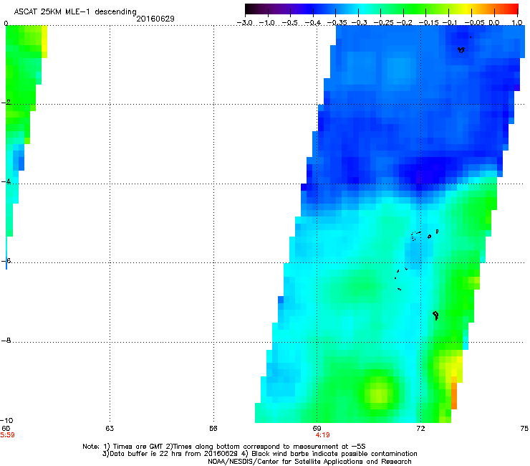530x466 pixels.
Task: Click the '-0.05' color scale label
Action: pyautogui.click(x=474, y=23)
